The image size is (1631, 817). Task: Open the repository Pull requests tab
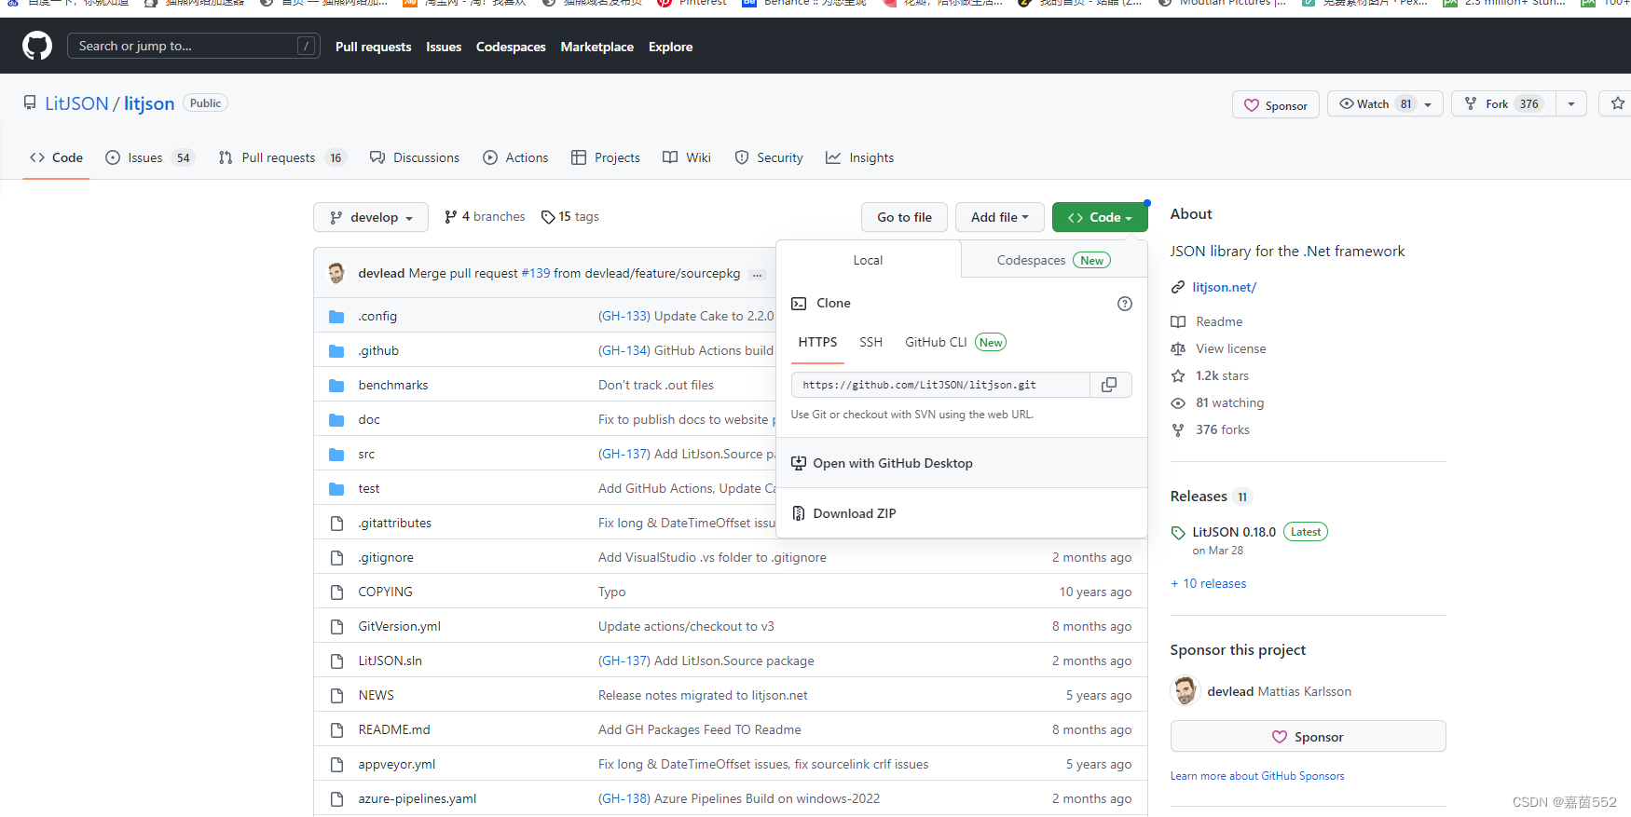[x=282, y=157]
